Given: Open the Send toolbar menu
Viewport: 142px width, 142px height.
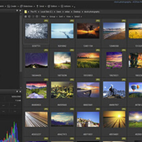Looking at the screenshot, I should tap(42, 6).
